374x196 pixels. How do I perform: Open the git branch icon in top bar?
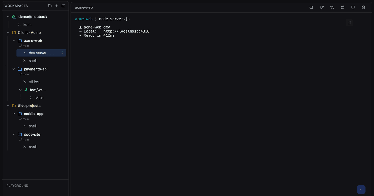(322, 7)
